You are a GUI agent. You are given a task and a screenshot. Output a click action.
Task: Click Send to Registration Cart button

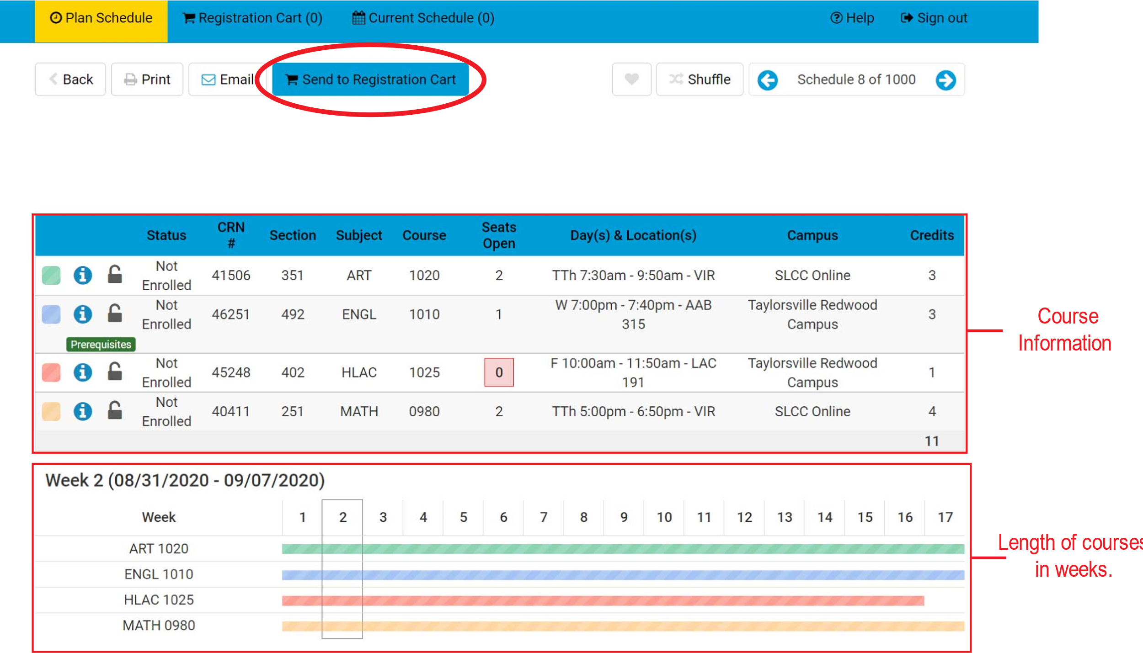click(370, 80)
